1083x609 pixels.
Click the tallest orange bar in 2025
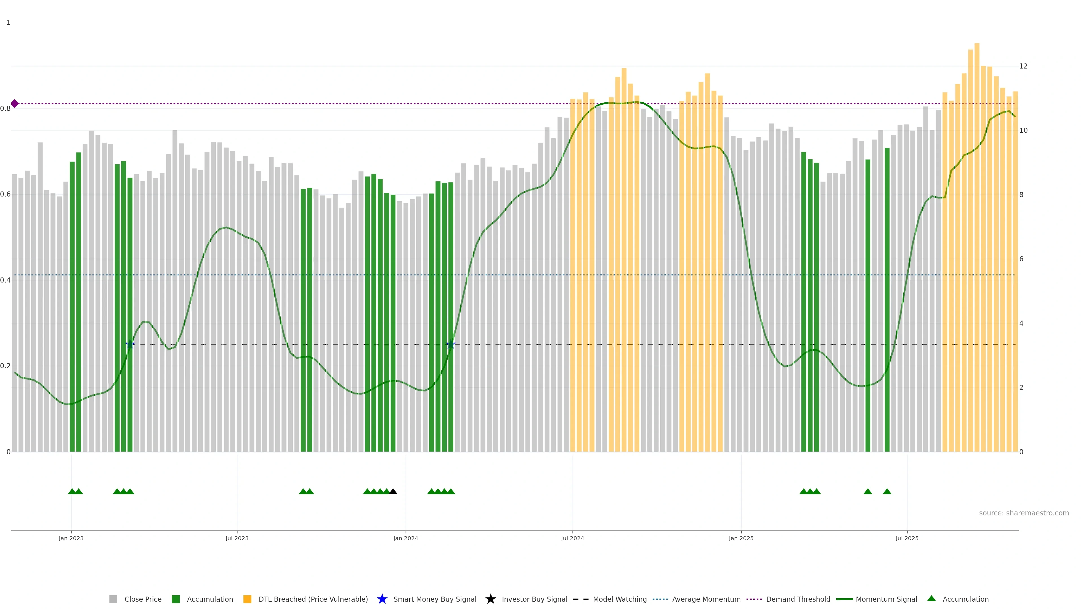[x=977, y=247]
